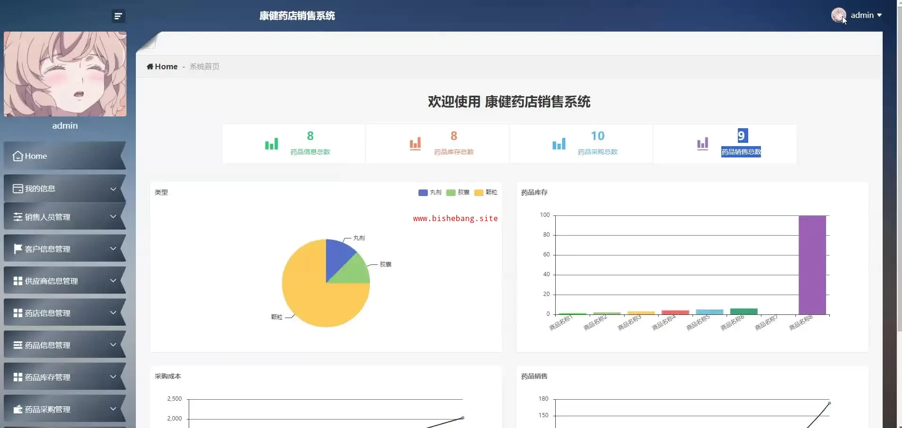Click the 药品销售 chart title
Image resolution: width=902 pixels, height=428 pixels.
[535, 376]
